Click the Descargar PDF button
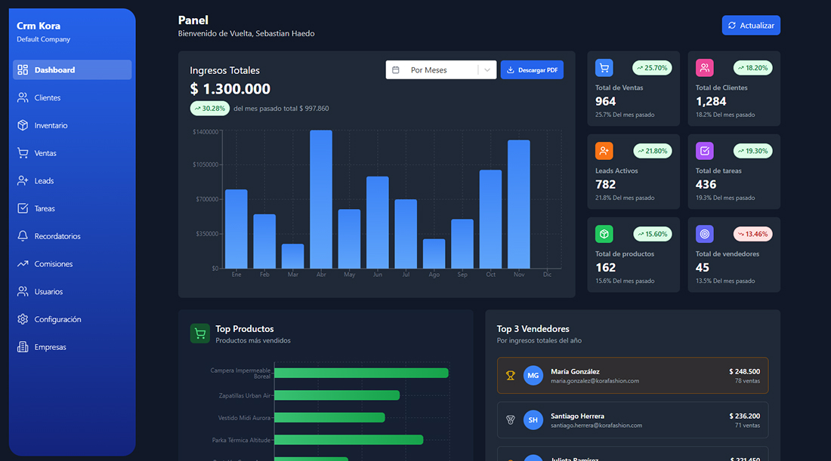831x461 pixels. tap(532, 70)
